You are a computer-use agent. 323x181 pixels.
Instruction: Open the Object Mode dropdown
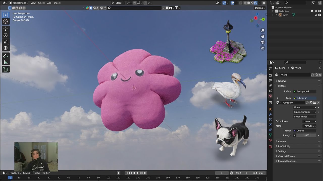click(19, 3)
